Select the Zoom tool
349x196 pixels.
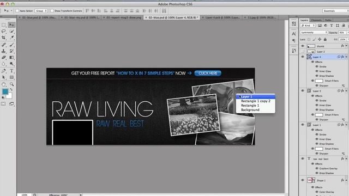tap(11, 84)
